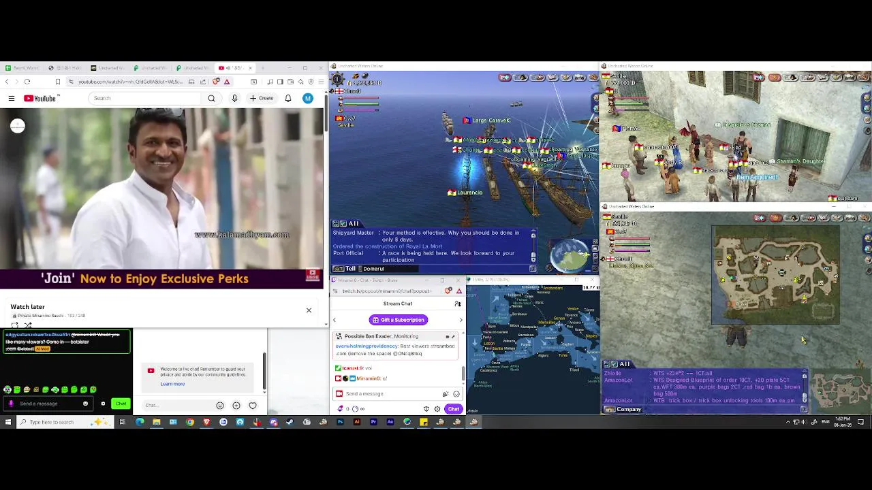Click the town map in the map game window
The width and height of the screenshot is (872, 490).
(x=776, y=275)
